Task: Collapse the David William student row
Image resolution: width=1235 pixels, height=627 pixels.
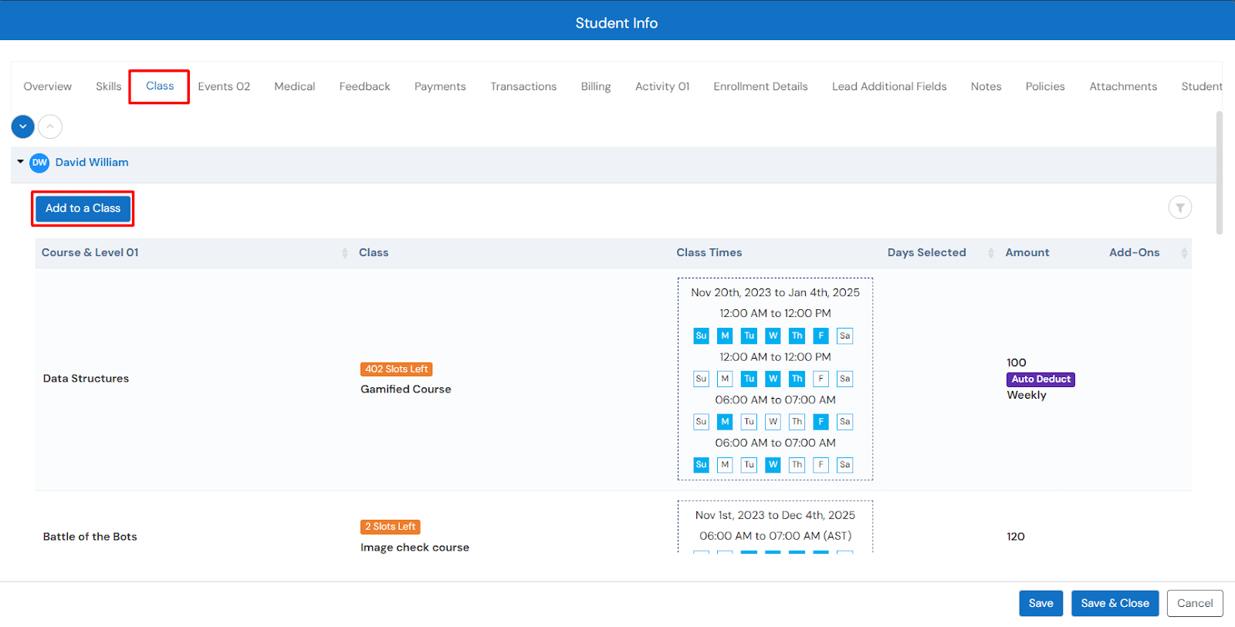Action: coord(20,162)
